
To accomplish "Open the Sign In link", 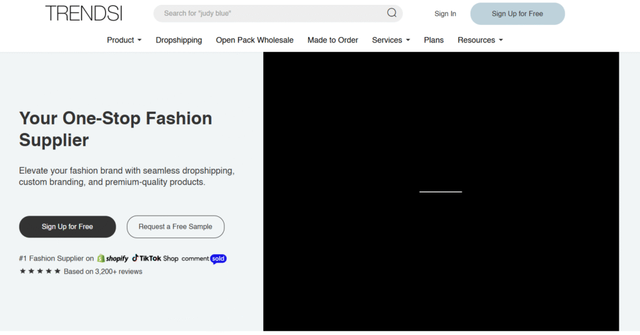I will [445, 14].
